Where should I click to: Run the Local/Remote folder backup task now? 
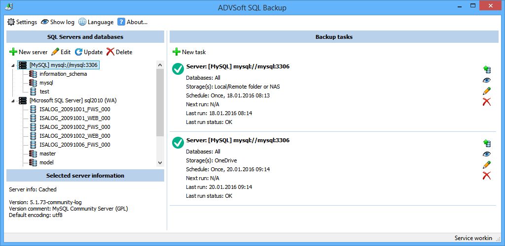coord(487,69)
